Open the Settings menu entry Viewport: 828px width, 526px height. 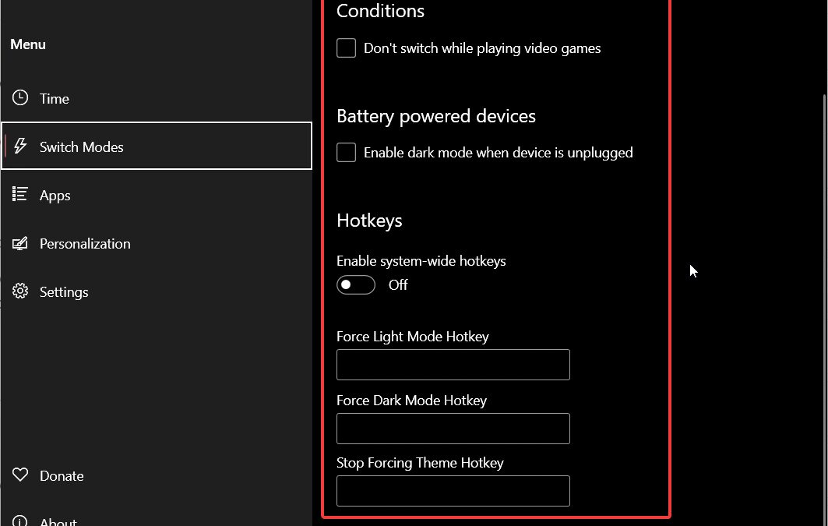[x=64, y=292]
